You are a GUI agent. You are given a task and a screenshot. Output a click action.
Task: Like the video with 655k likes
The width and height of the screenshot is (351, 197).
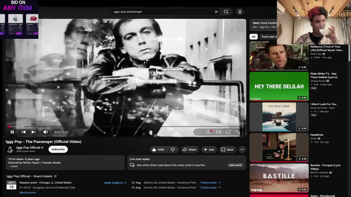(158, 150)
